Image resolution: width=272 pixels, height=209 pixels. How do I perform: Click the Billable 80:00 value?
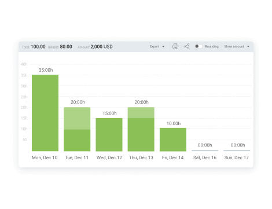tap(66, 47)
